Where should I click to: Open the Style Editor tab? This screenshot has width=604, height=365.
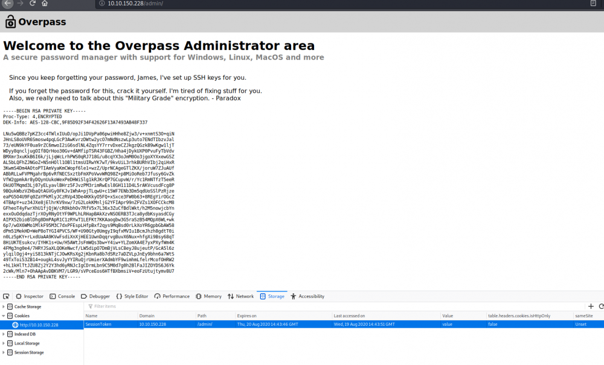point(132,296)
